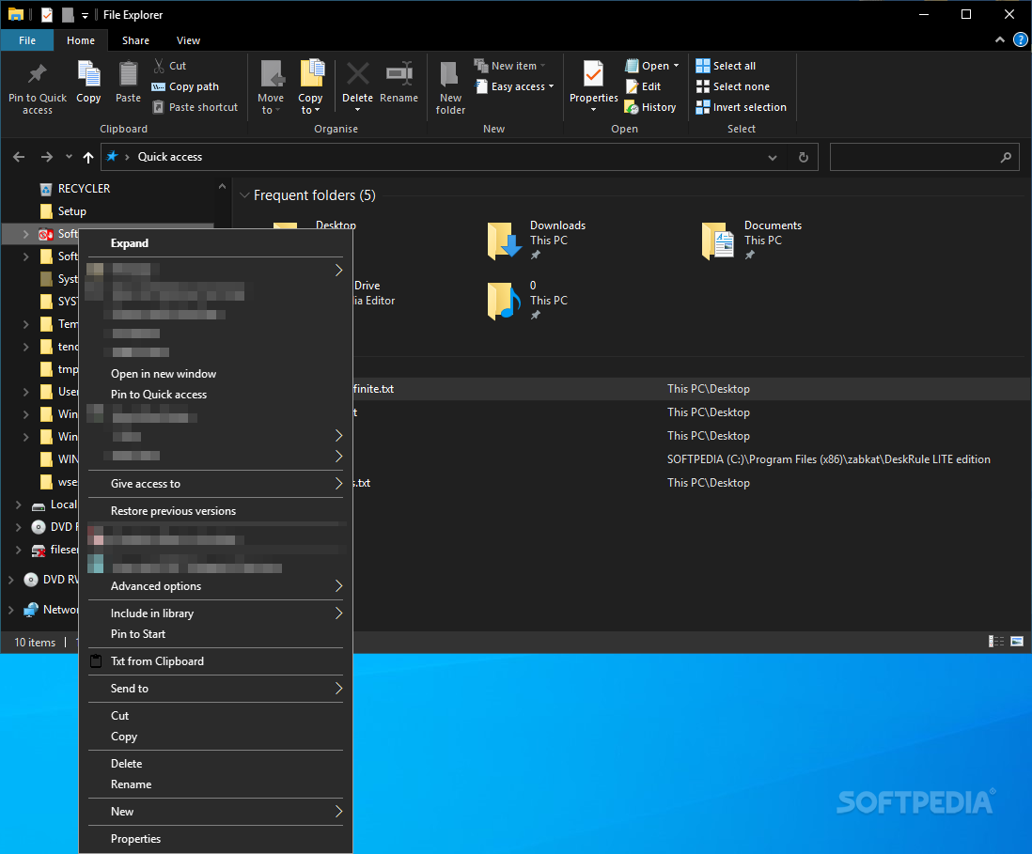Viewport: 1032px width, 854px height.
Task: Choose Pin to Quick access menu entry
Action: [215, 394]
